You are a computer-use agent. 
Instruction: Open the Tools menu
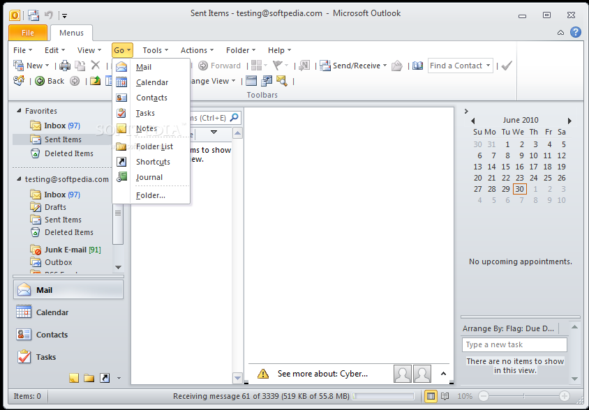(155, 50)
